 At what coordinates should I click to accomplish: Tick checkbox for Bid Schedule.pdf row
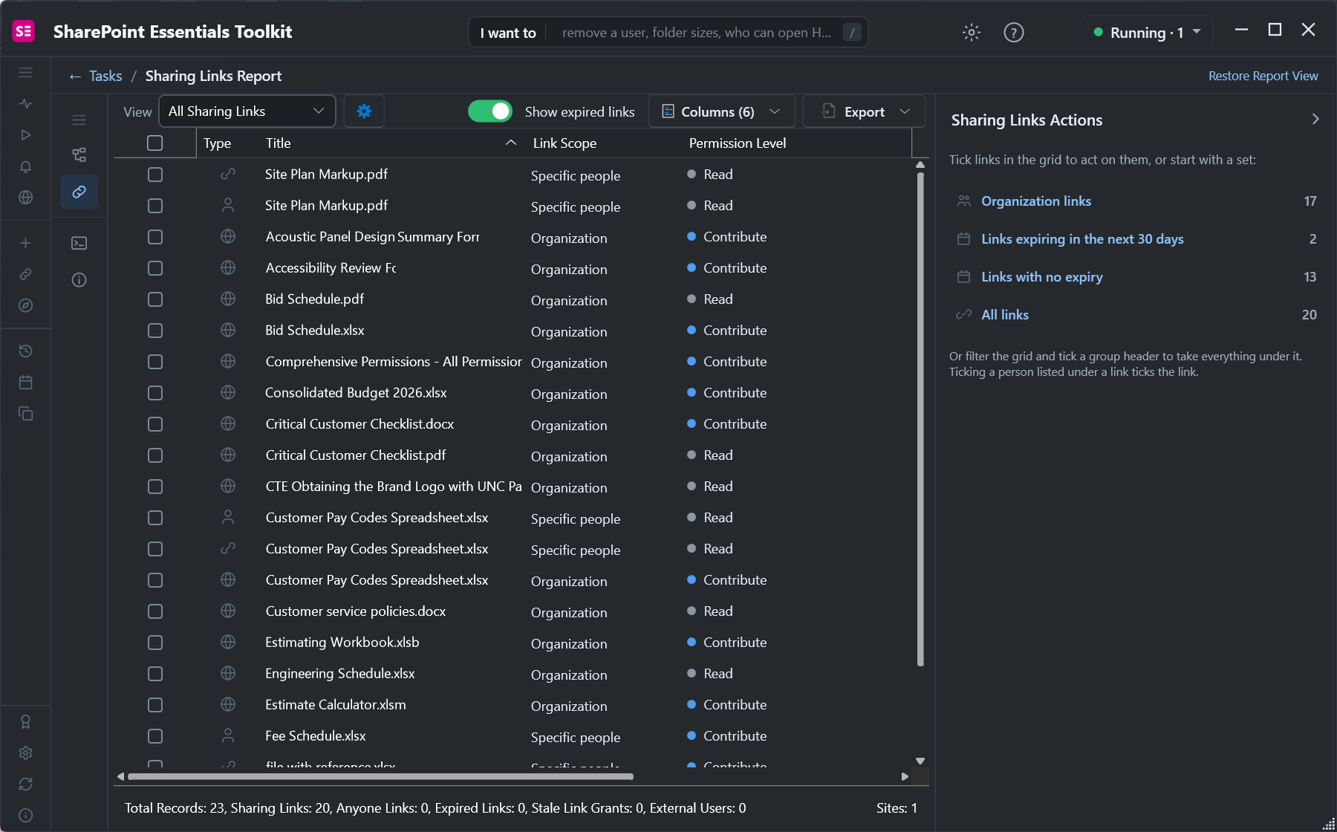(x=154, y=299)
